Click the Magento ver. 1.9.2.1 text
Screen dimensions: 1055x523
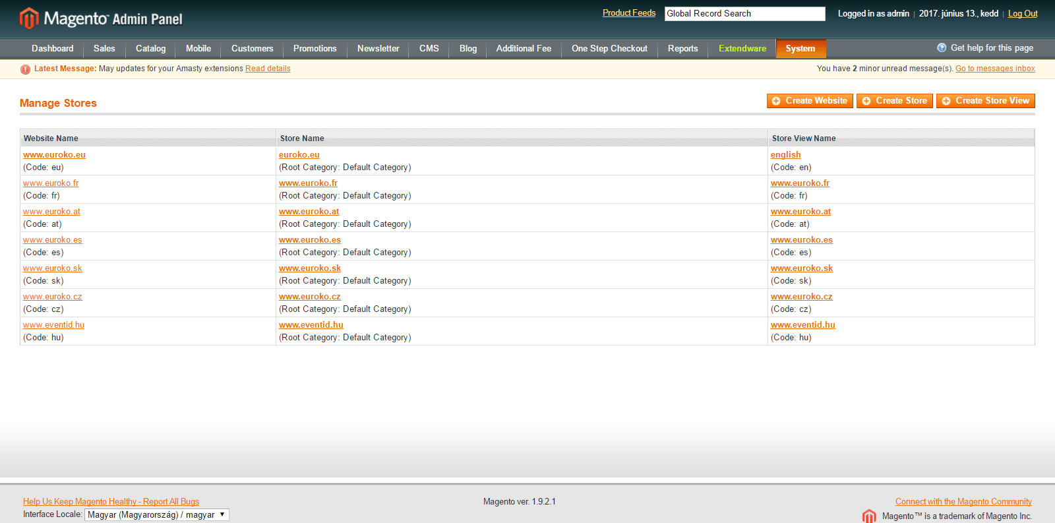click(x=520, y=502)
